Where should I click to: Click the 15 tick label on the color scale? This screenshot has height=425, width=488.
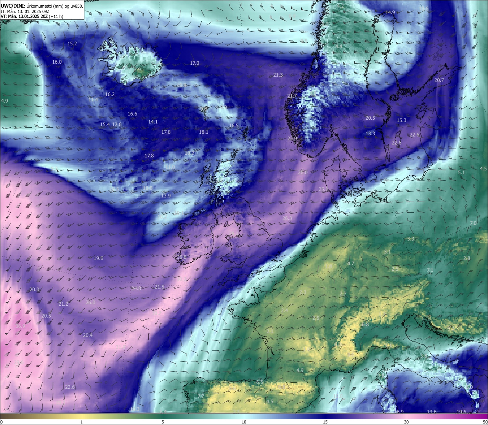coord(325,422)
